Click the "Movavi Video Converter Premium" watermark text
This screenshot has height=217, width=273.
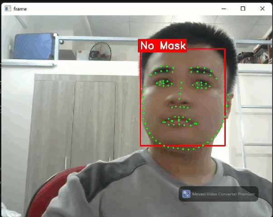tap(224, 194)
